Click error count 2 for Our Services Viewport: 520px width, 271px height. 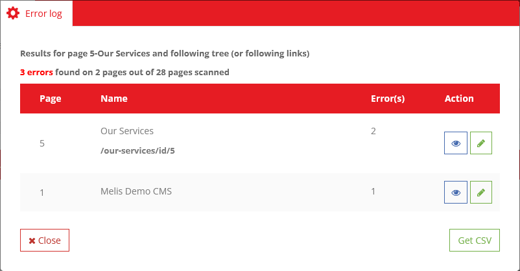[x=373, y=131]
